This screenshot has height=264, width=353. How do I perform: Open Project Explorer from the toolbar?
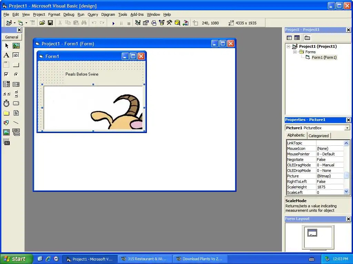pos(138,23)
